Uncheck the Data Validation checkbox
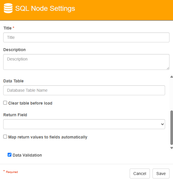The image size is (173, 182). (x=10, y=155)
